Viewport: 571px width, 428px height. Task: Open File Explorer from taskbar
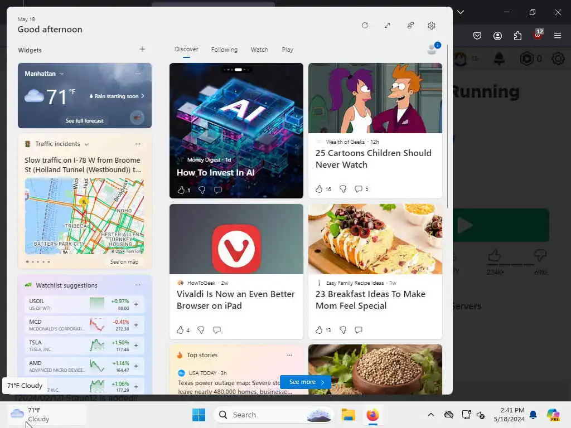348,415
